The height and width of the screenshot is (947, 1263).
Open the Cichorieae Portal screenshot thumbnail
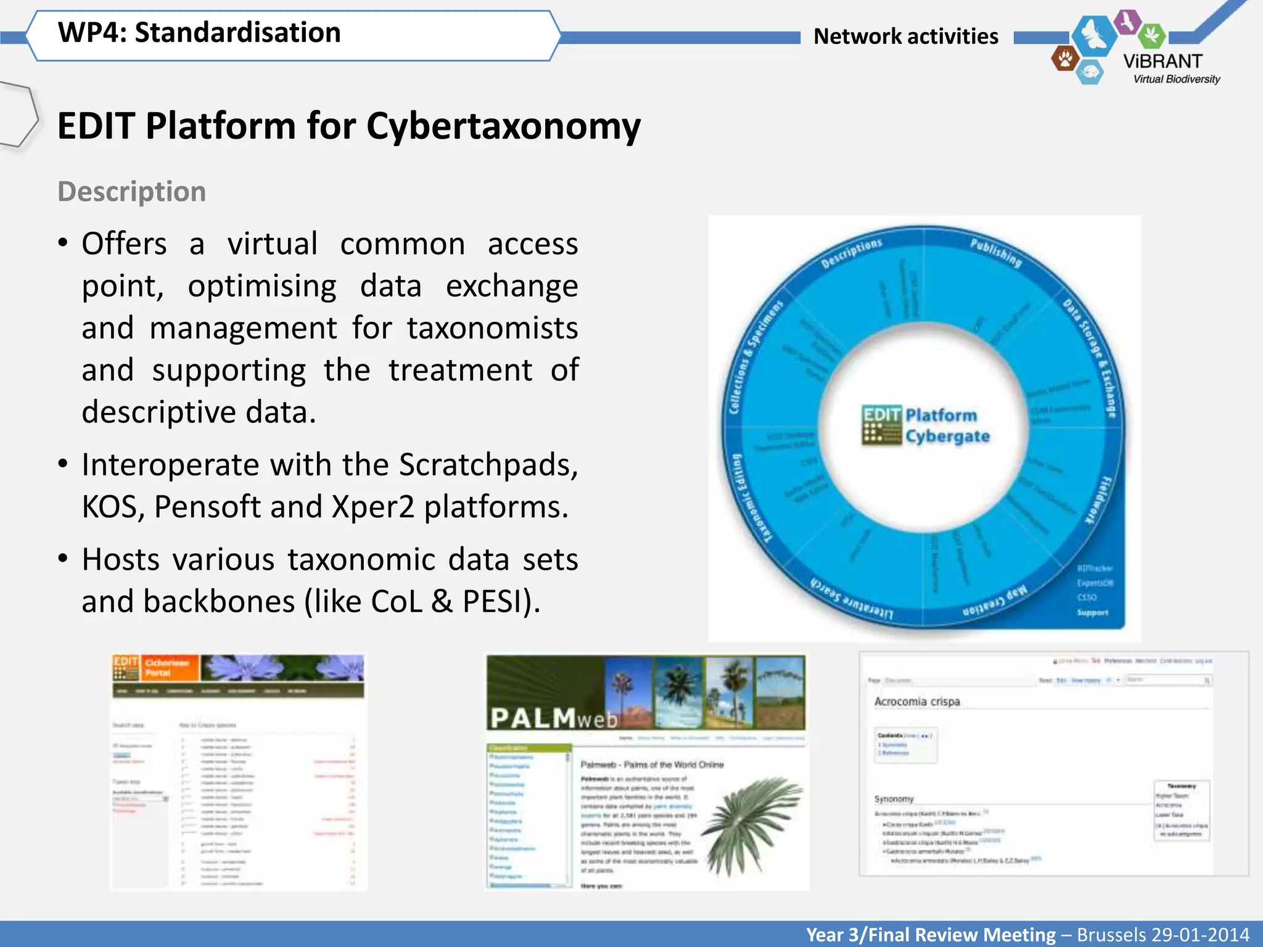coord(239,772)
